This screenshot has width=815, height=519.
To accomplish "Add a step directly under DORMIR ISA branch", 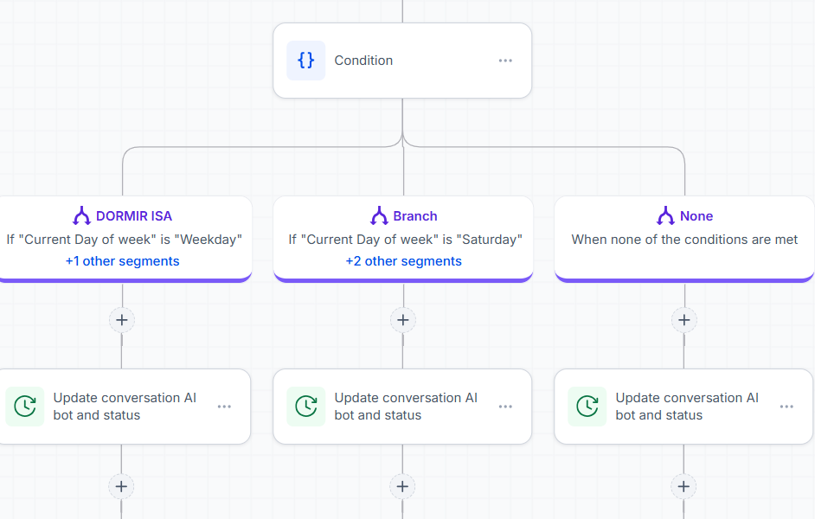I will [122, 320].
